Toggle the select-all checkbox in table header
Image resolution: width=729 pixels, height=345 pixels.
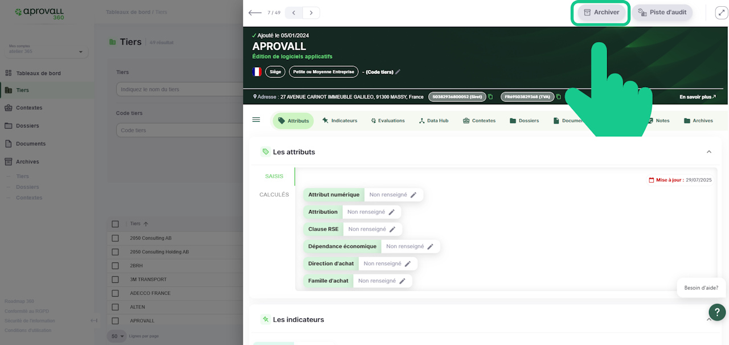pos(116,224)
